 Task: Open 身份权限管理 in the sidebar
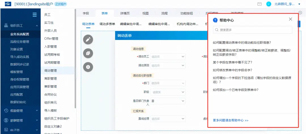20,79
